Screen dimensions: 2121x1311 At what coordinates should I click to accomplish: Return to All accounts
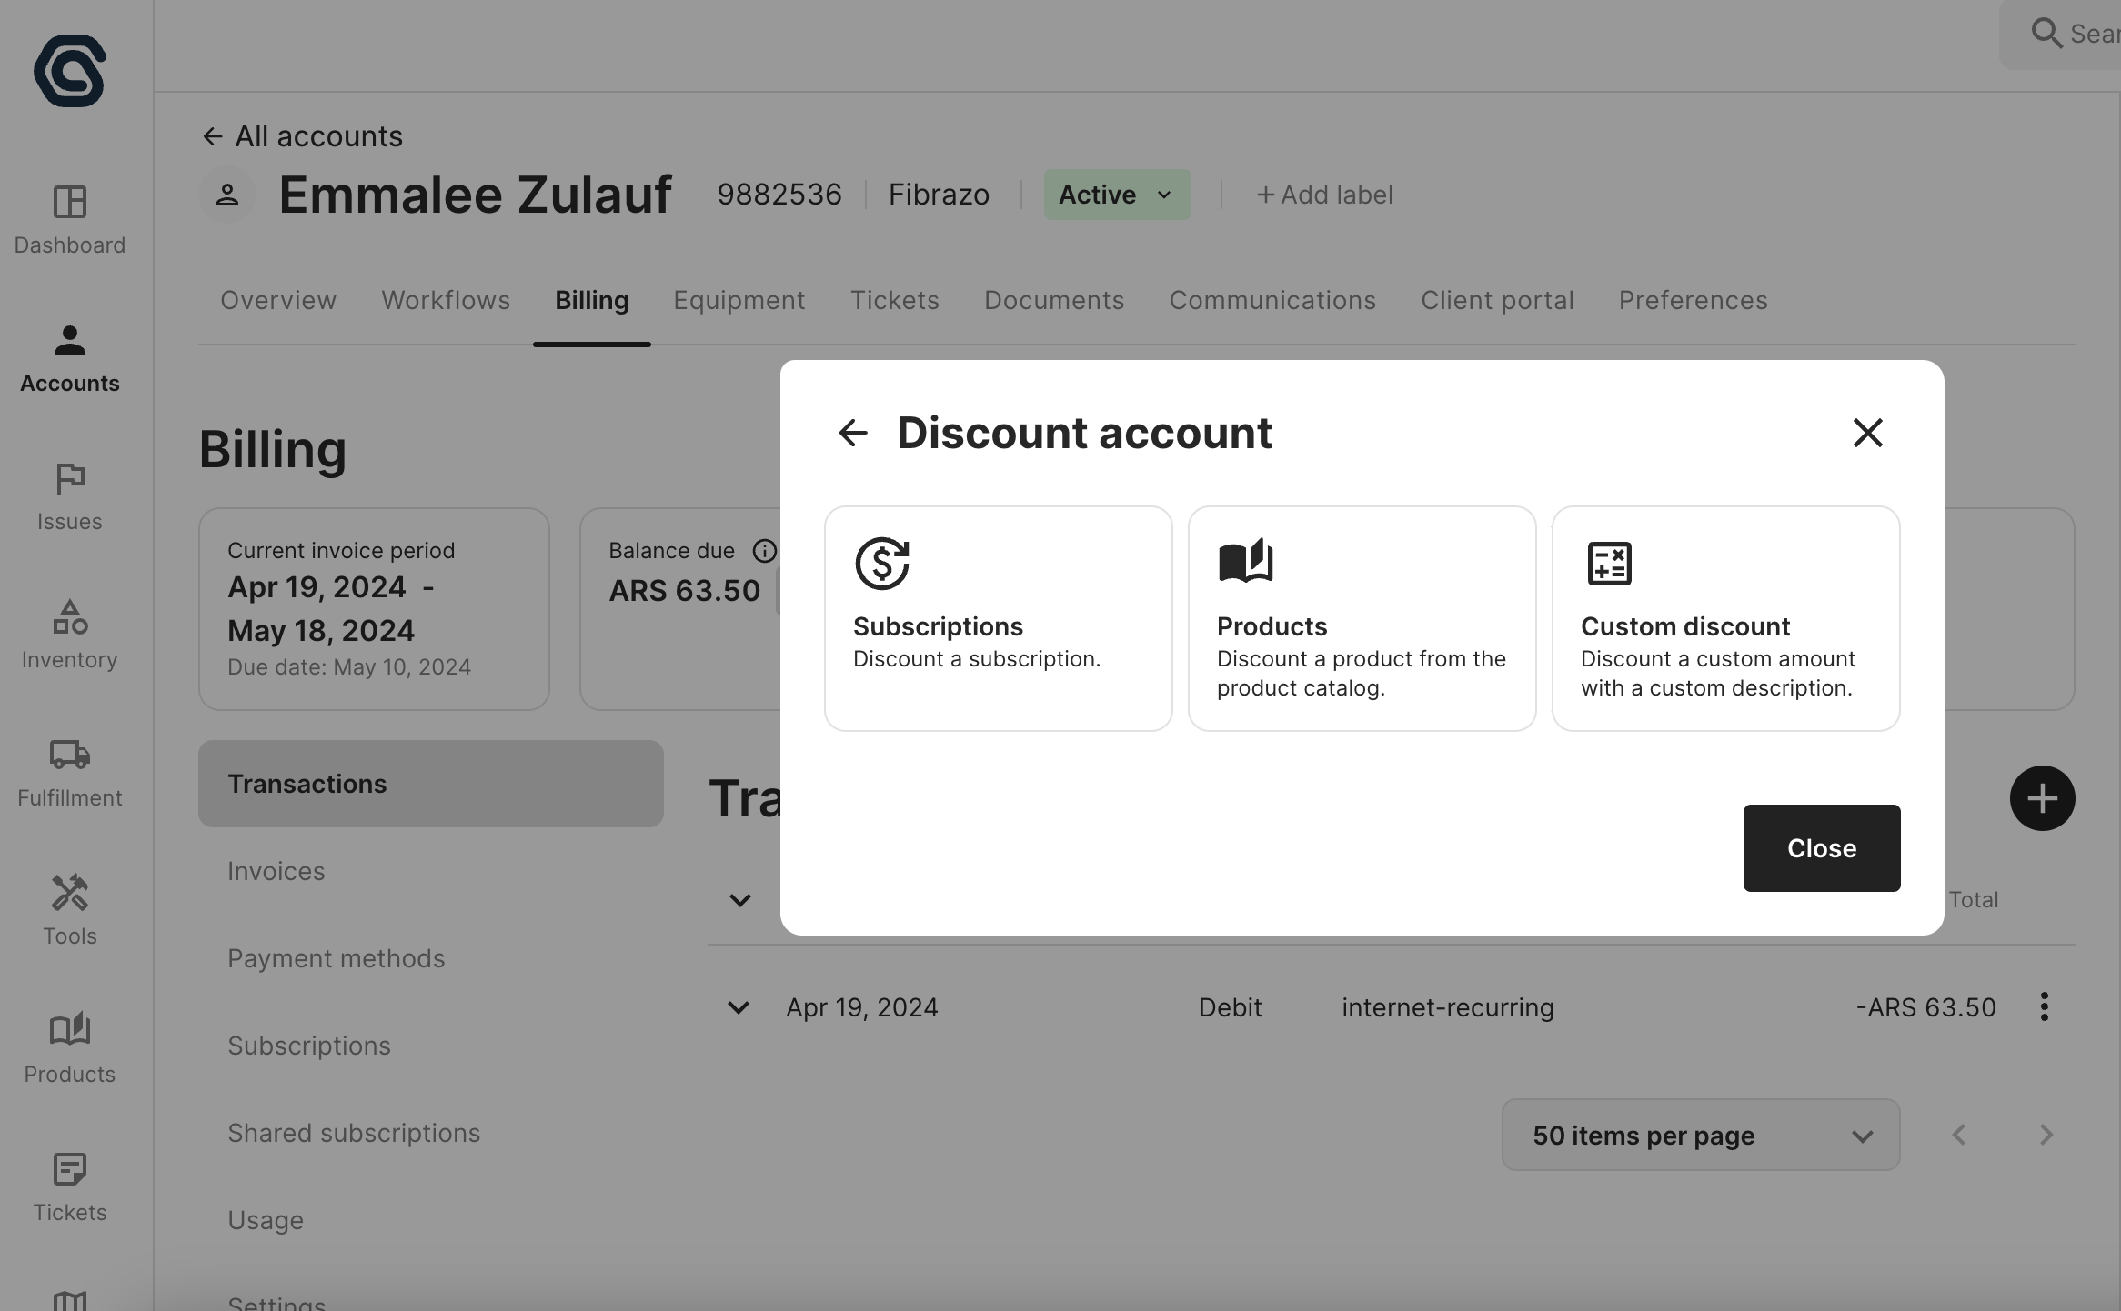click(302, 136)
